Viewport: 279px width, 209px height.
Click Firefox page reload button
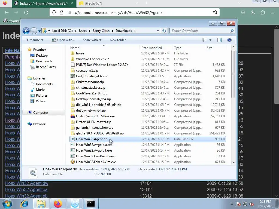coord(26,13)
